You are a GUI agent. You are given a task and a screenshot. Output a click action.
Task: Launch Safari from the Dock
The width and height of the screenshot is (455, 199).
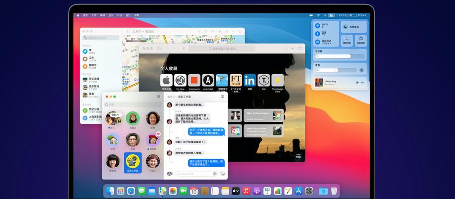pyautogui.click(x=131, y=191)
